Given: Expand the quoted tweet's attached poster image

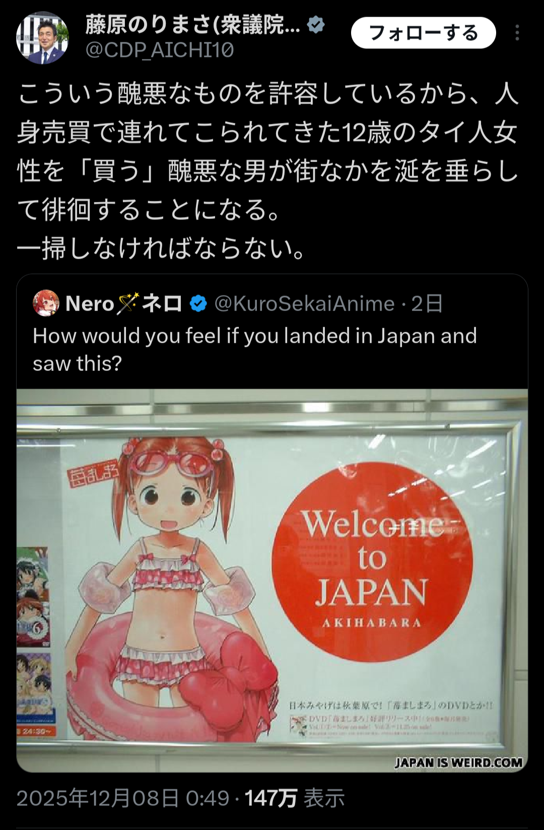Looking at the screenshot, I should point(272,580).
